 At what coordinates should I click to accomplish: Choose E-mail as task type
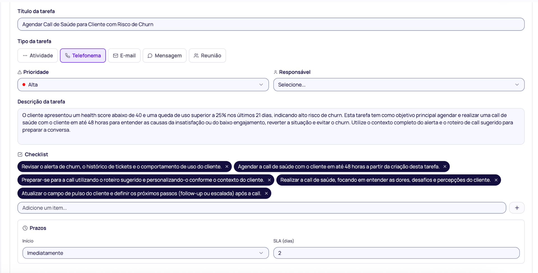(x=124, y=55)
